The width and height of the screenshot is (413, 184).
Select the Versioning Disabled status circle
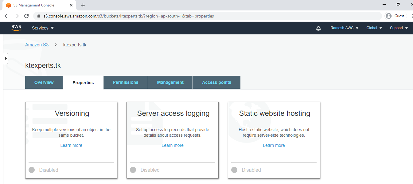(32, 170)
